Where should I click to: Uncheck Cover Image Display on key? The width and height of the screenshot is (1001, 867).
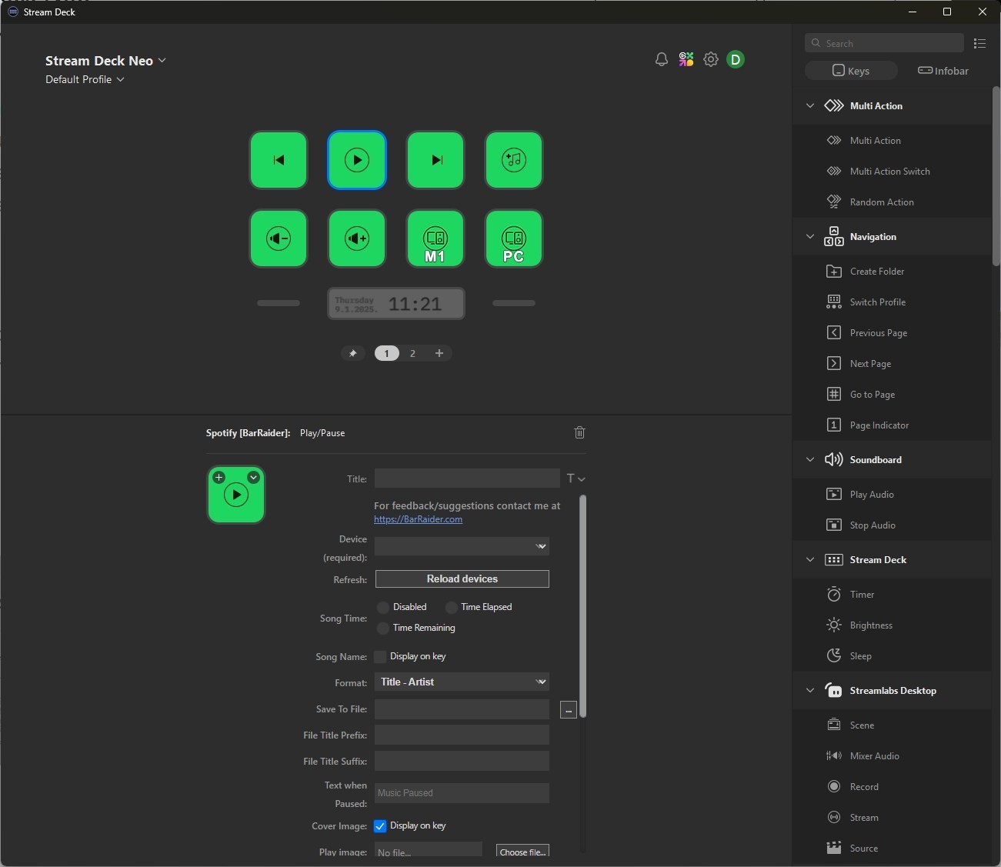pos(380,825)
